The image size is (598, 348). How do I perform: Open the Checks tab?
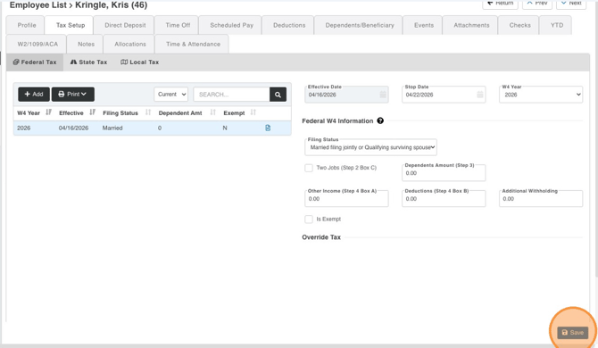519,25
